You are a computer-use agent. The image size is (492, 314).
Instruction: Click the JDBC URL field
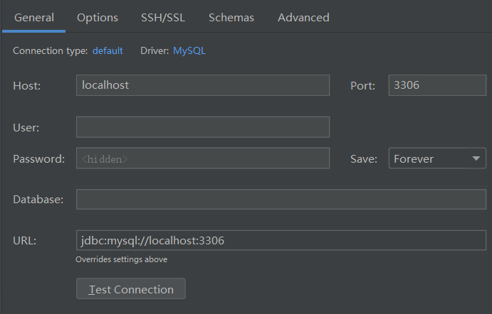[x=281, y=240]
